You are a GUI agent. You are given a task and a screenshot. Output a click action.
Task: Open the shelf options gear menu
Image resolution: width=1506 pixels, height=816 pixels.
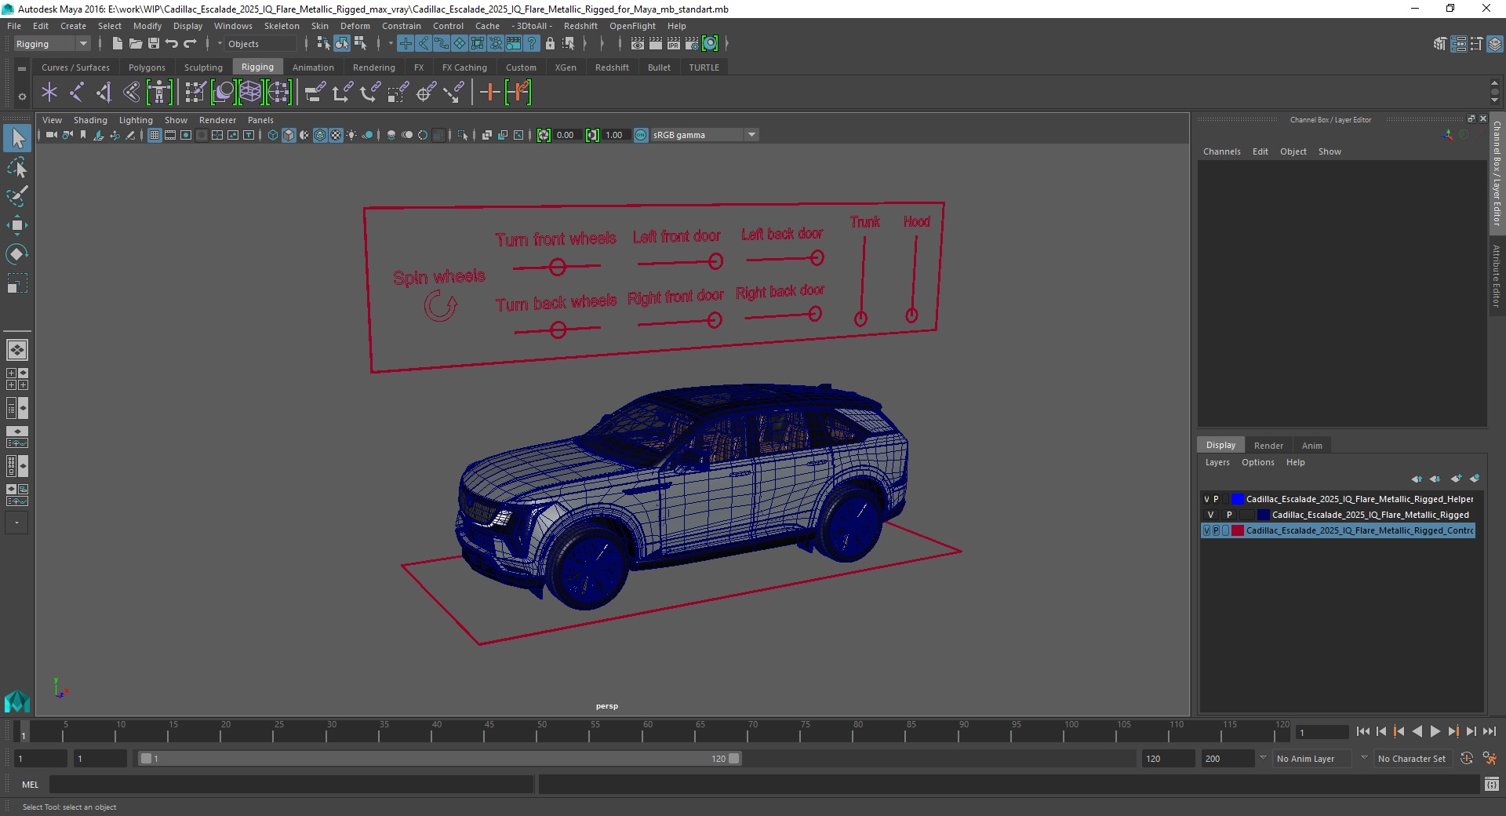click(22, 97)
